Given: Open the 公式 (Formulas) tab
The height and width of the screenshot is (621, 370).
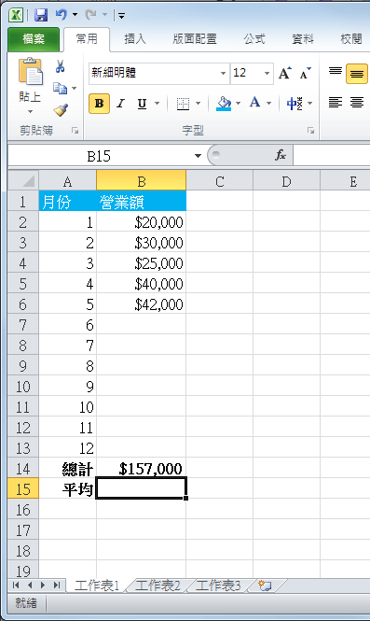Looking at the screenshot, I should click(254, 39).
